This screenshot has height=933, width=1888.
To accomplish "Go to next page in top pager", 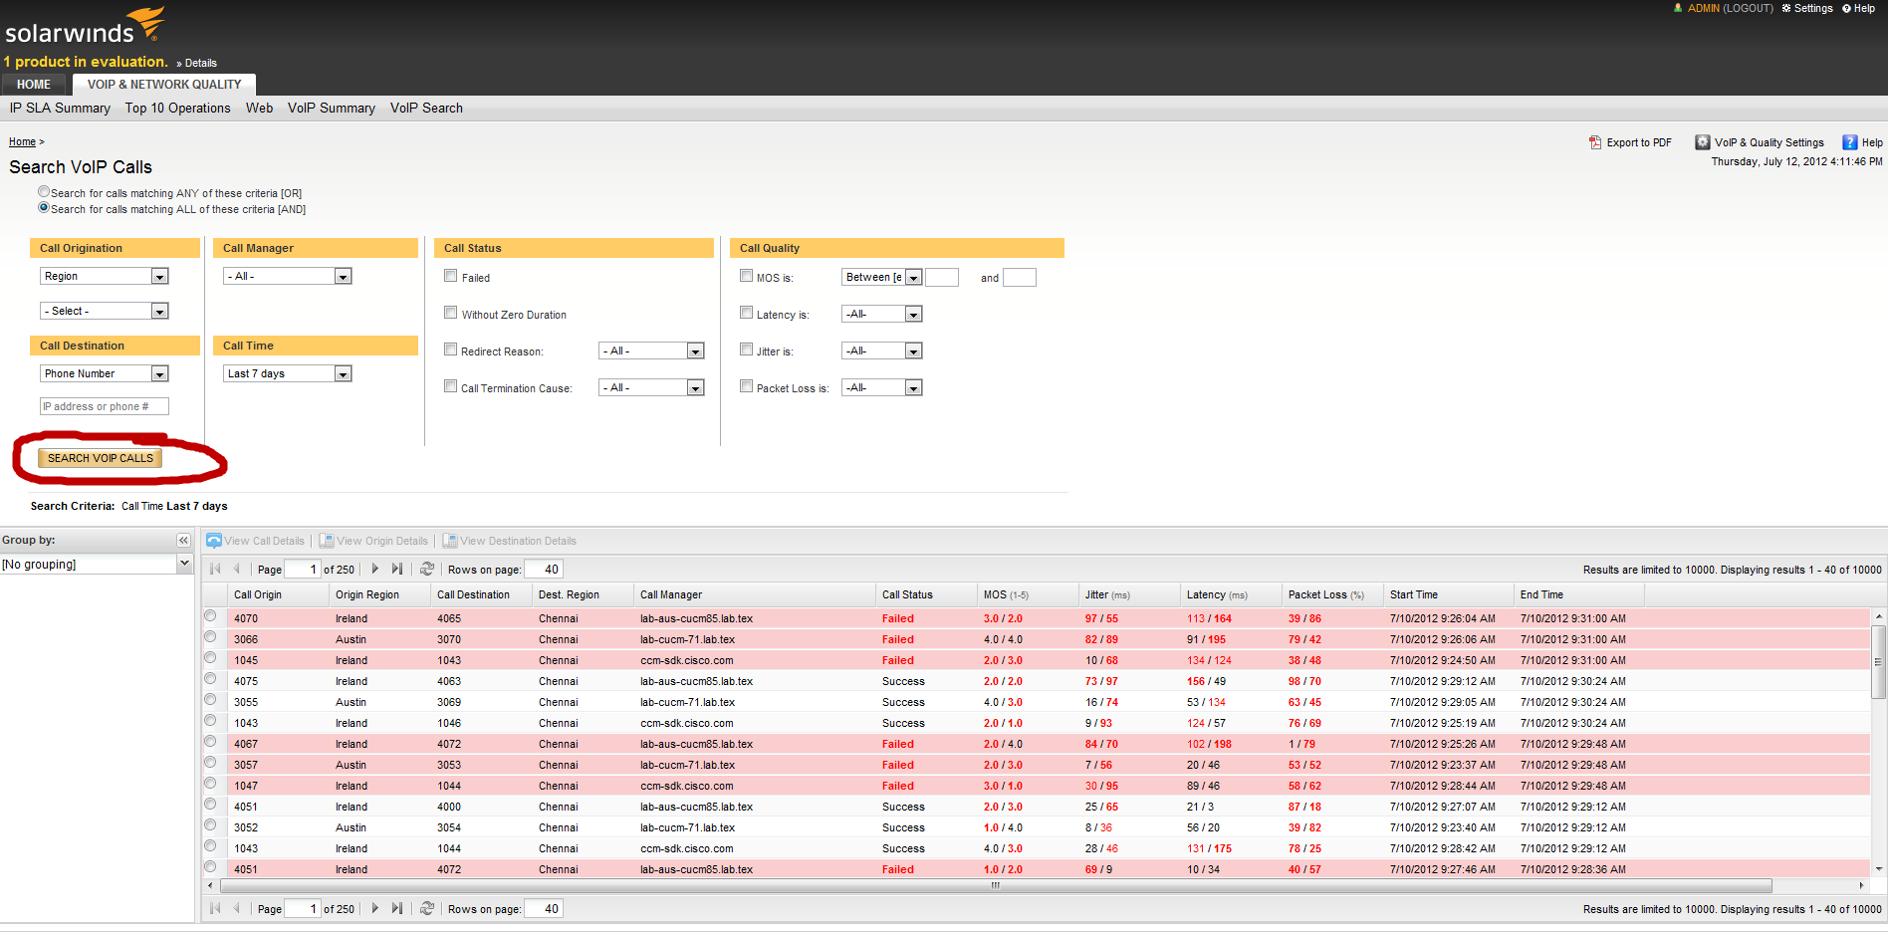I will 374,569.
